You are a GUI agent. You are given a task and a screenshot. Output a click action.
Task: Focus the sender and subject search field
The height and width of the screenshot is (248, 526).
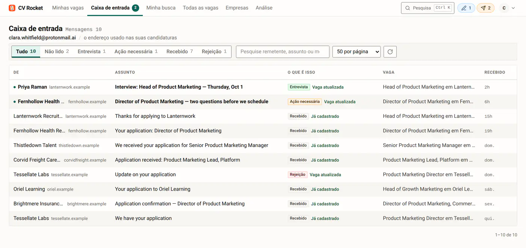pyautogui.click(x=283, y=52)
